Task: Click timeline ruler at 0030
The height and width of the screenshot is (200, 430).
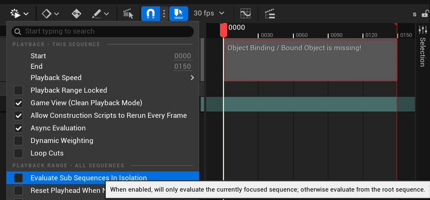Action: [267, 35]
